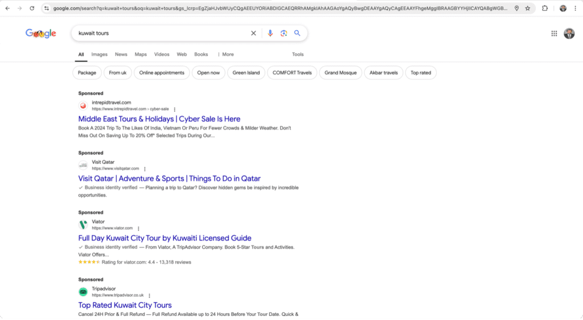Click the browser forward arrow
Viewport: 583px width, 320px height.
pyautogui.click(x=20, y=8)
